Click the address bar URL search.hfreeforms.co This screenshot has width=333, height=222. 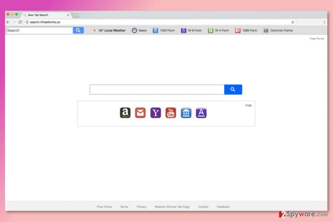(45, 22)
